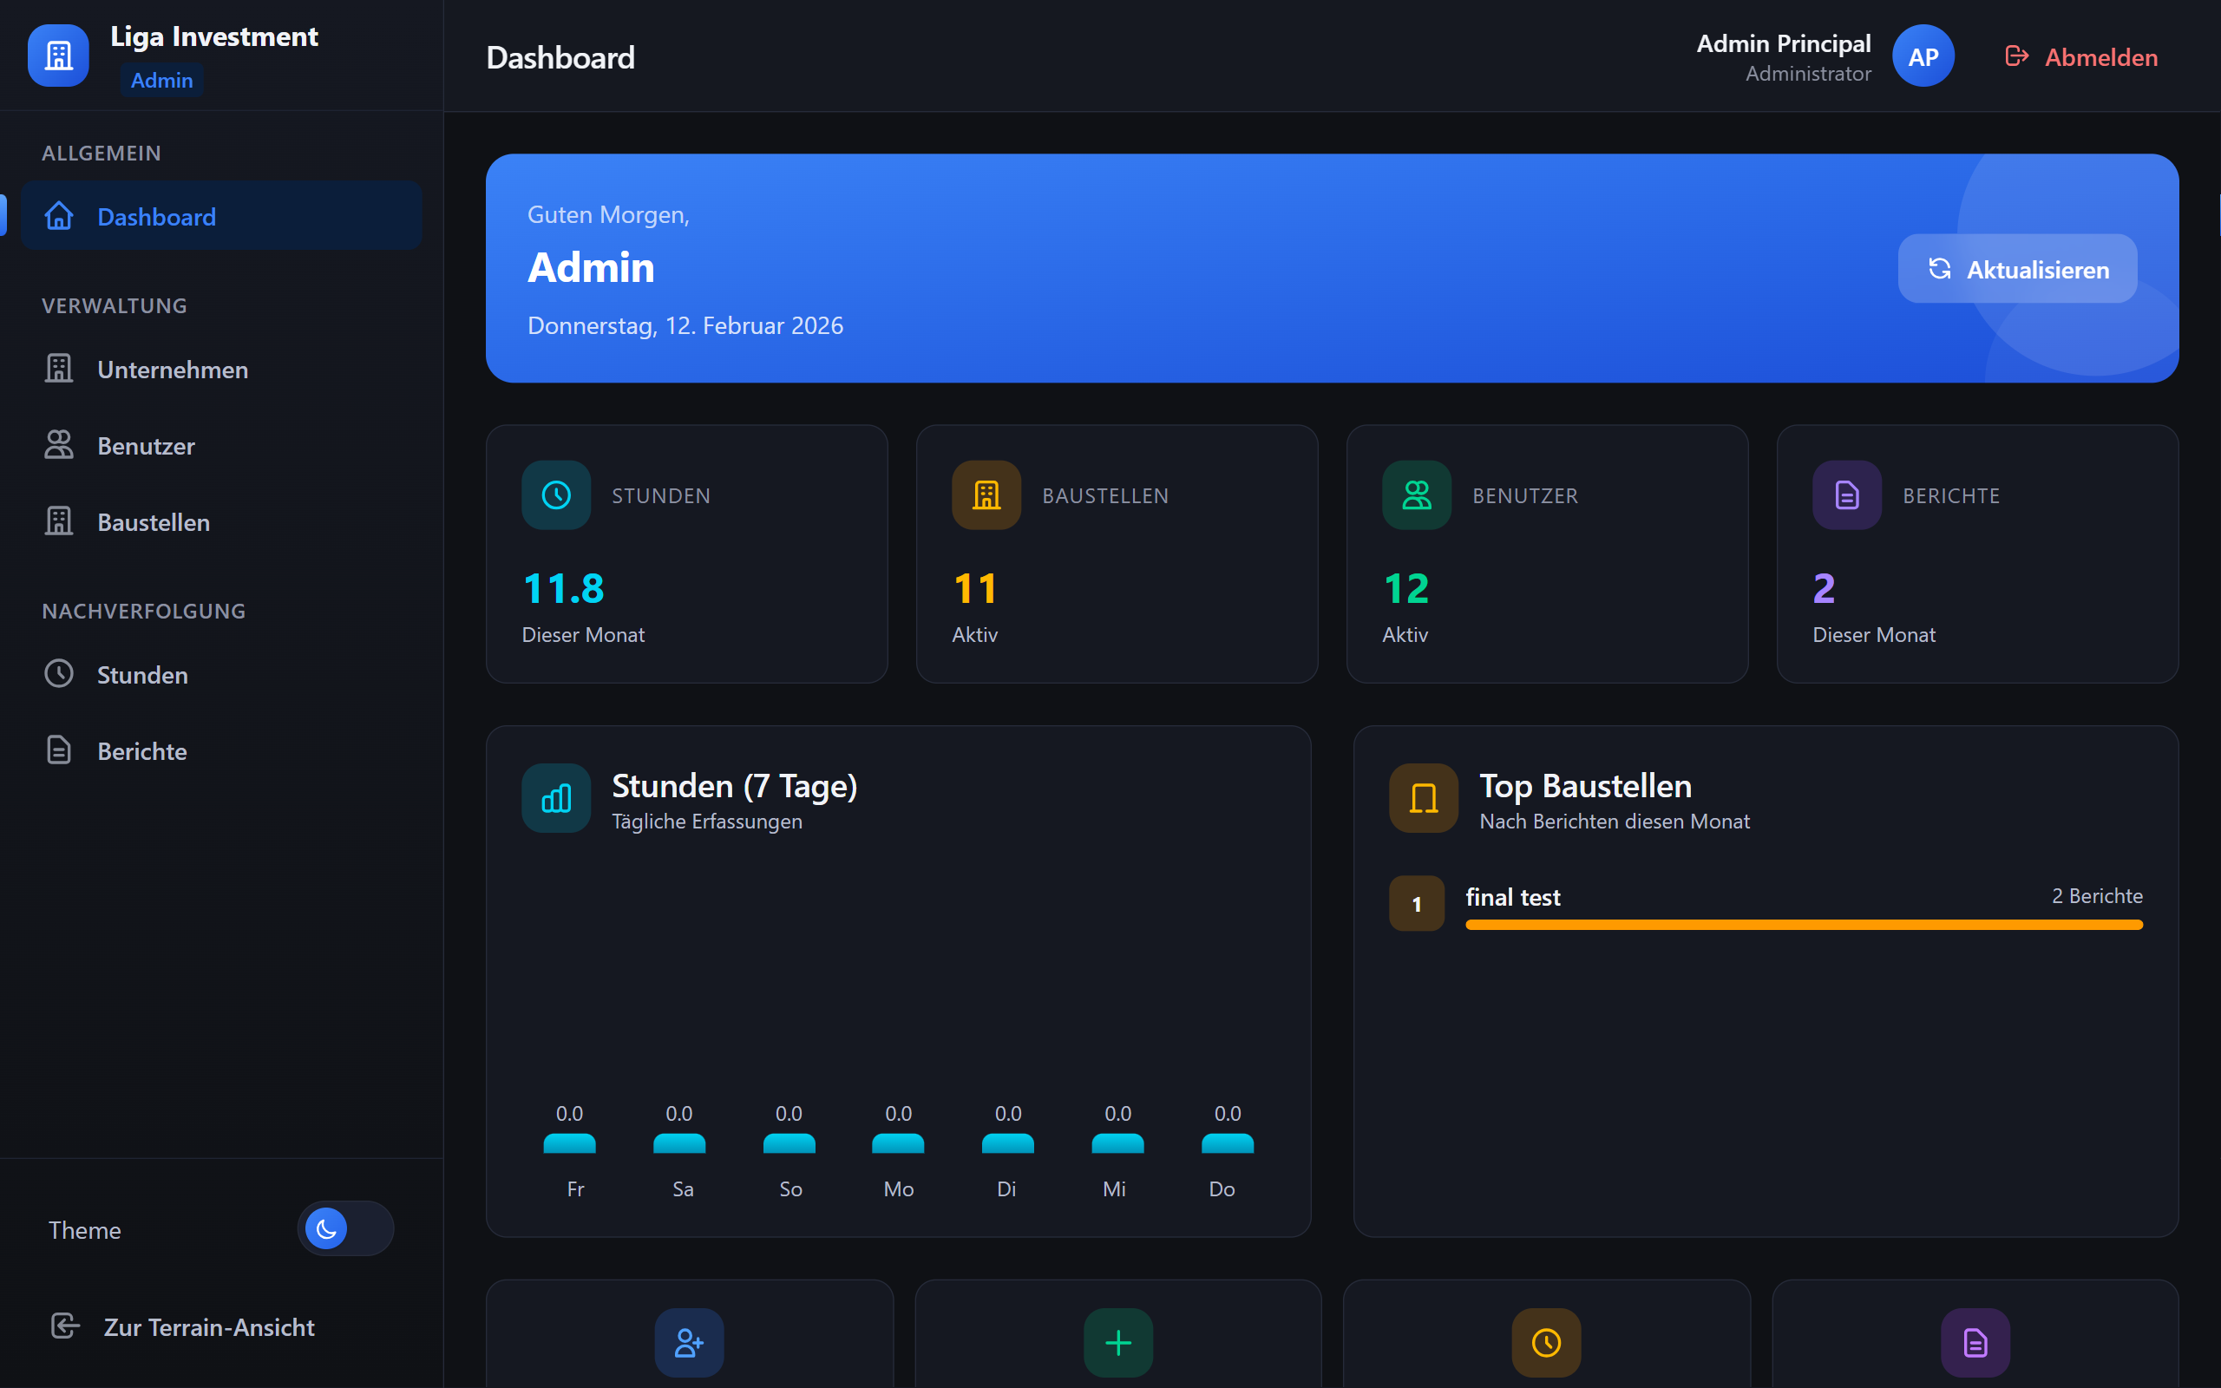Open the purple document quick action icon
Screen dimensions: 2221x1388
pyautogui.click(x=1975, y=1342)
